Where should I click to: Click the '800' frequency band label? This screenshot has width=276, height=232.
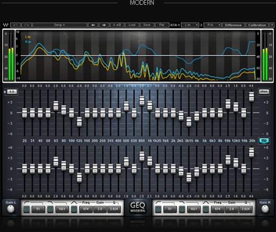tap(142, 141)
